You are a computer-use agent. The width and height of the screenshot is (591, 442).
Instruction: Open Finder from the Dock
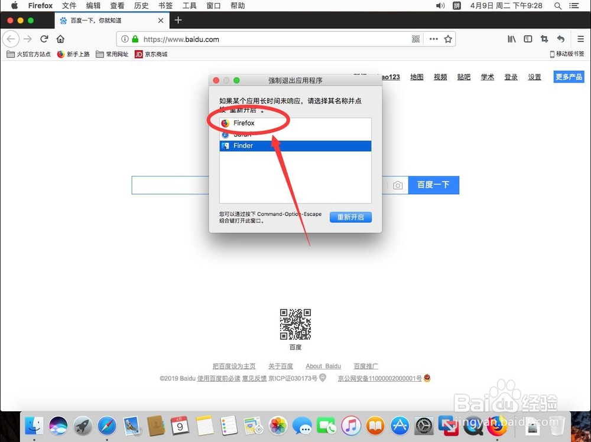(x=34, y=426)
